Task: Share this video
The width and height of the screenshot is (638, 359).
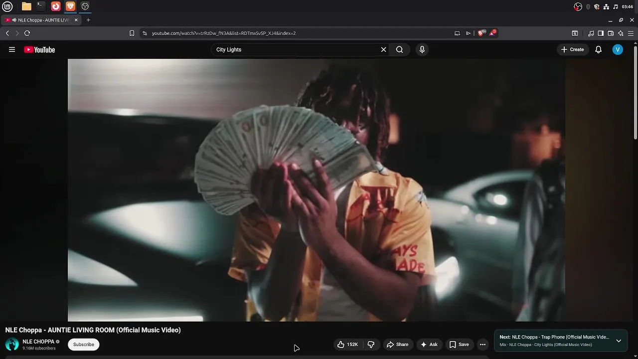Action: click(x=397, y=345)
